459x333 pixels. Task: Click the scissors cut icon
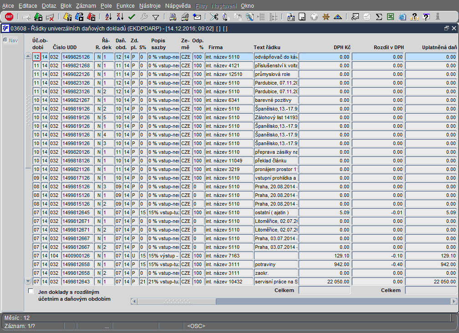pyautogui.click(x=214, y=17)
